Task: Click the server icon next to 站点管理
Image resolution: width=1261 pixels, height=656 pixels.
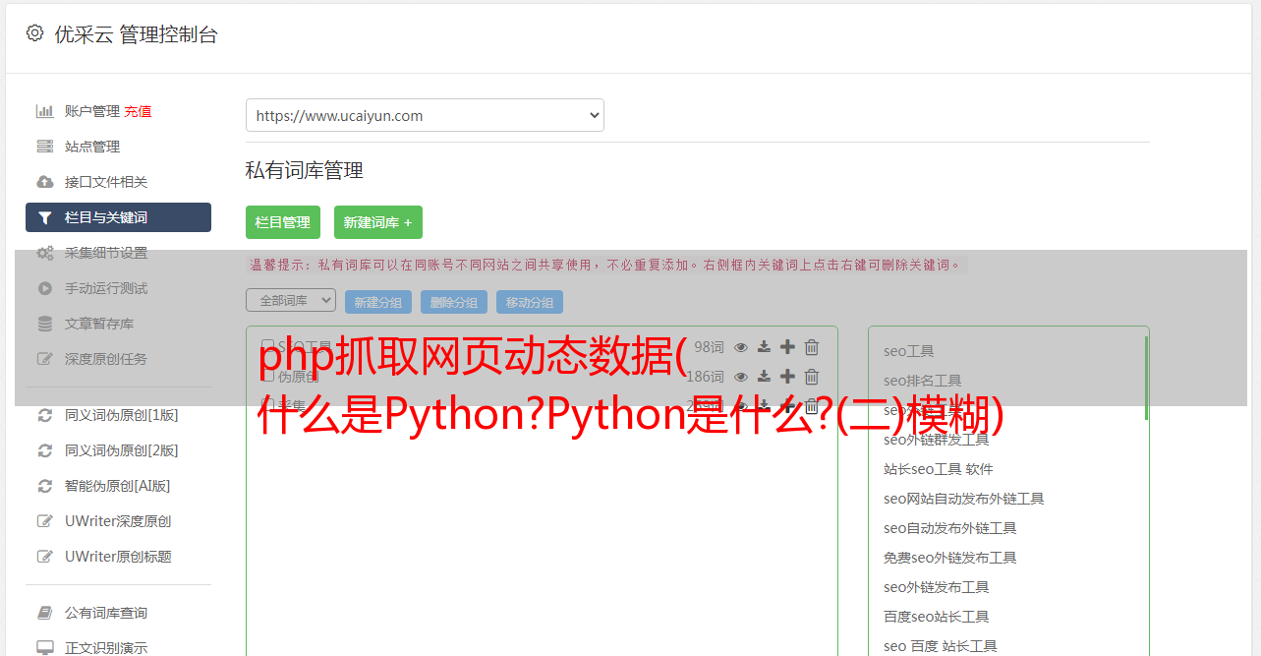Action: (45, 147)
